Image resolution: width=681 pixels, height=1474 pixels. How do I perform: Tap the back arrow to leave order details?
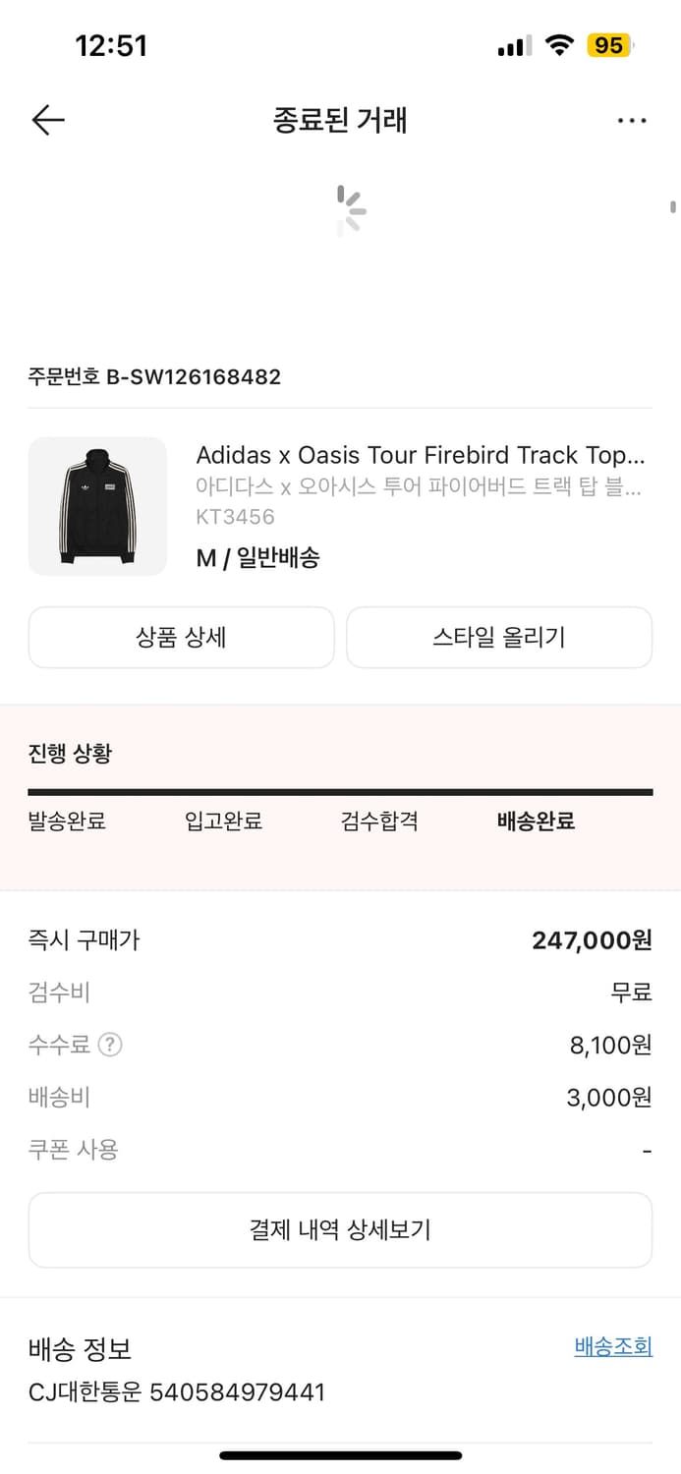[46, 119]
